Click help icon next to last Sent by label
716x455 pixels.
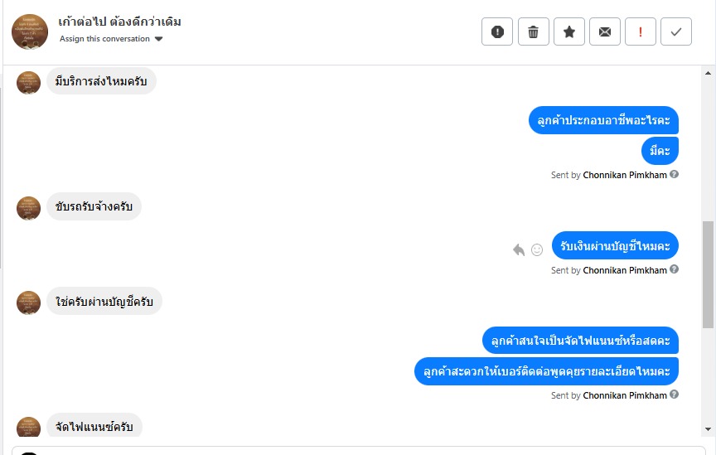[x=674, y=394]
